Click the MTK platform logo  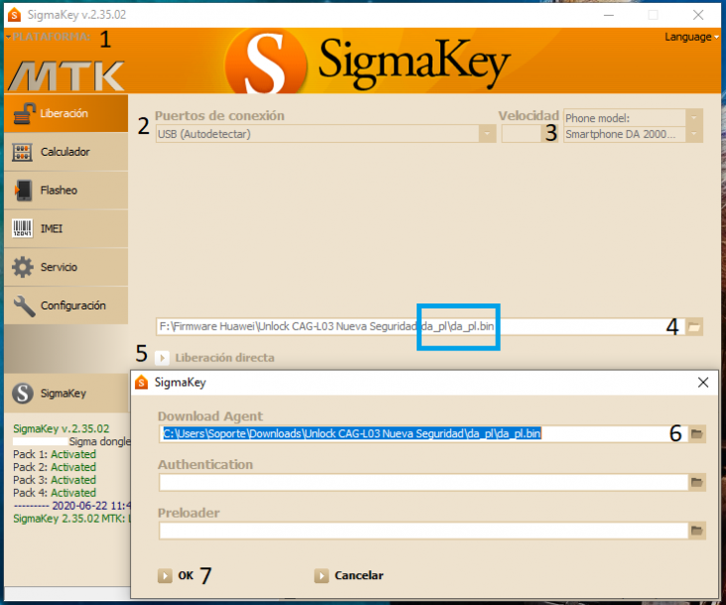[x=66, y=75]
